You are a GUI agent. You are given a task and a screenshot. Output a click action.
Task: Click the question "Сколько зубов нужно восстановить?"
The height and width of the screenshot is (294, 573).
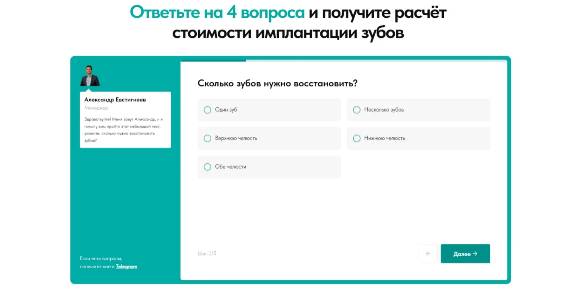pos(278,83)
